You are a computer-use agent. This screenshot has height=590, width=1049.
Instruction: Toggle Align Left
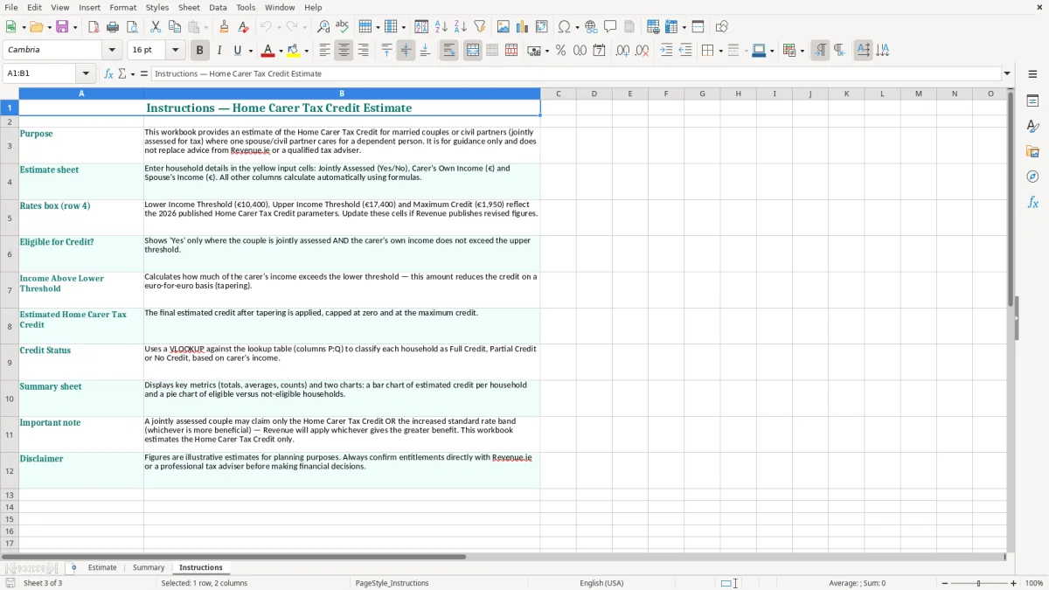point(324,51)
